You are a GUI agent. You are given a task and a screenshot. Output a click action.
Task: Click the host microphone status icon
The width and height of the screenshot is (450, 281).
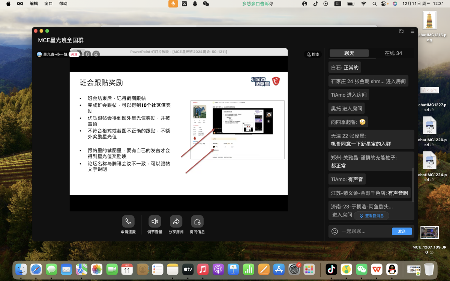click(87, 54)
